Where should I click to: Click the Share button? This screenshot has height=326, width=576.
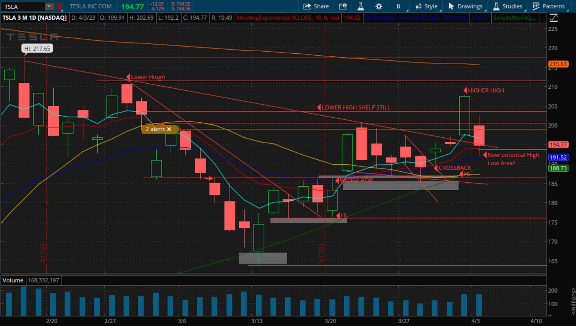pyautogui.click(x=316, y=6)
